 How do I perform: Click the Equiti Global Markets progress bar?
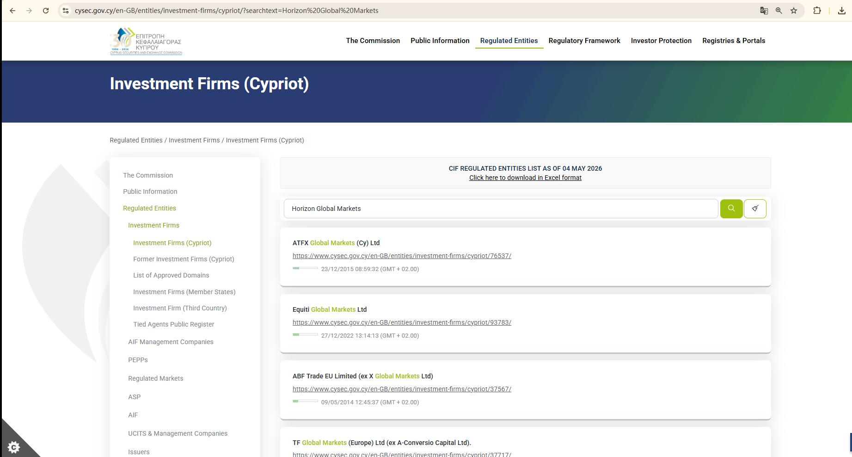(305, 334)
